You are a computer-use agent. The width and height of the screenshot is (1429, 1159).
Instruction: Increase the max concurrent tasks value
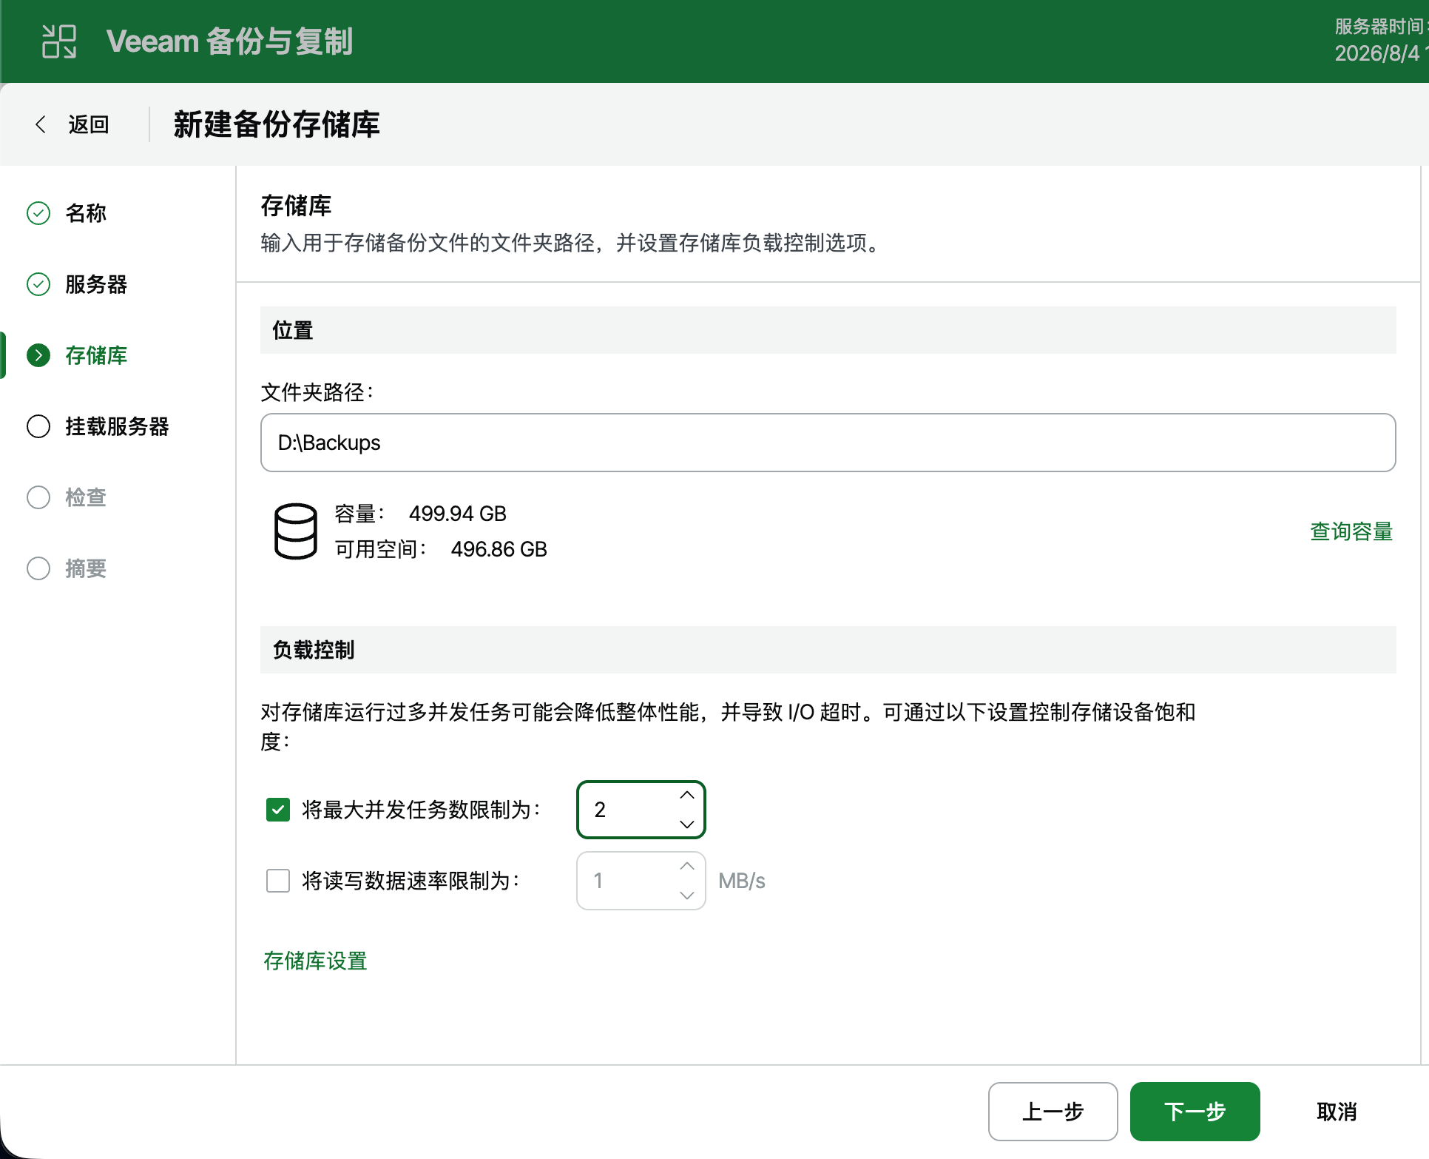[687, 796]
